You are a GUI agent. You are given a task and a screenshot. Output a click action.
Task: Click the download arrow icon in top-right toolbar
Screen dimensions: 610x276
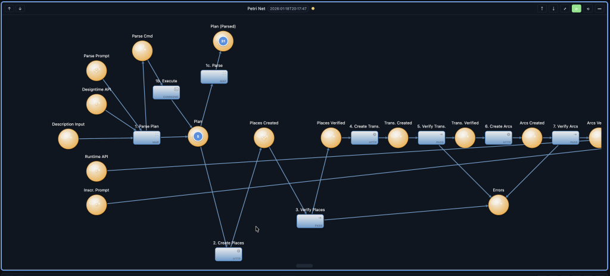(x=553, y=8)
